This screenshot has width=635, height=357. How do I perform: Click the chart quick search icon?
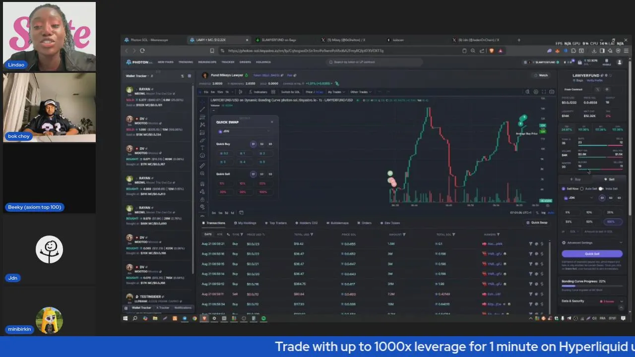(x=528, y=92)
